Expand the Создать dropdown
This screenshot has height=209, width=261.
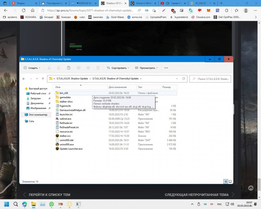32,68
